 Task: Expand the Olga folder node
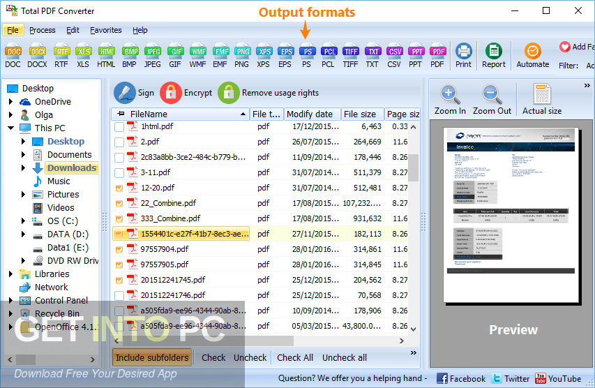pos(10,114)
